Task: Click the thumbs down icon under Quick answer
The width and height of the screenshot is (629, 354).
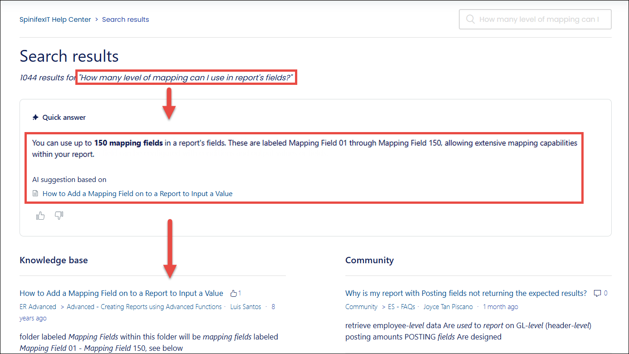Action: 59,216
